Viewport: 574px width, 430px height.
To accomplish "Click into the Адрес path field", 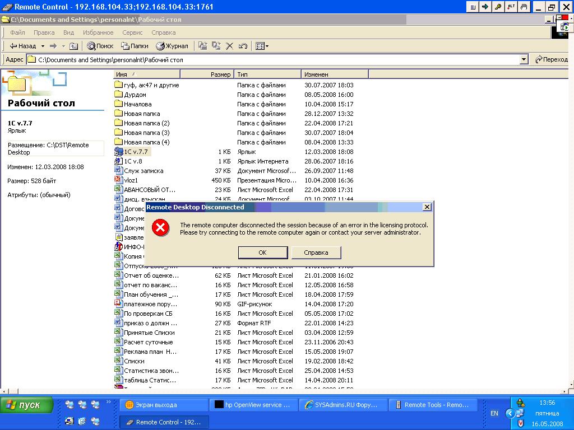I will [x=274, y=59].
